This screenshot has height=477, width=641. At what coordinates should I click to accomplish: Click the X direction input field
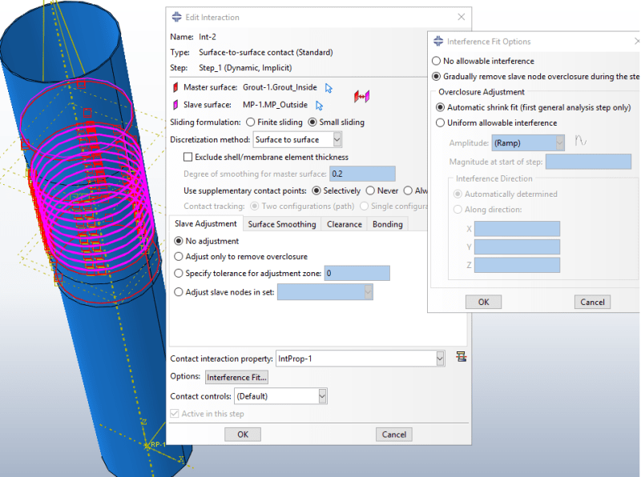click(517, 229)
